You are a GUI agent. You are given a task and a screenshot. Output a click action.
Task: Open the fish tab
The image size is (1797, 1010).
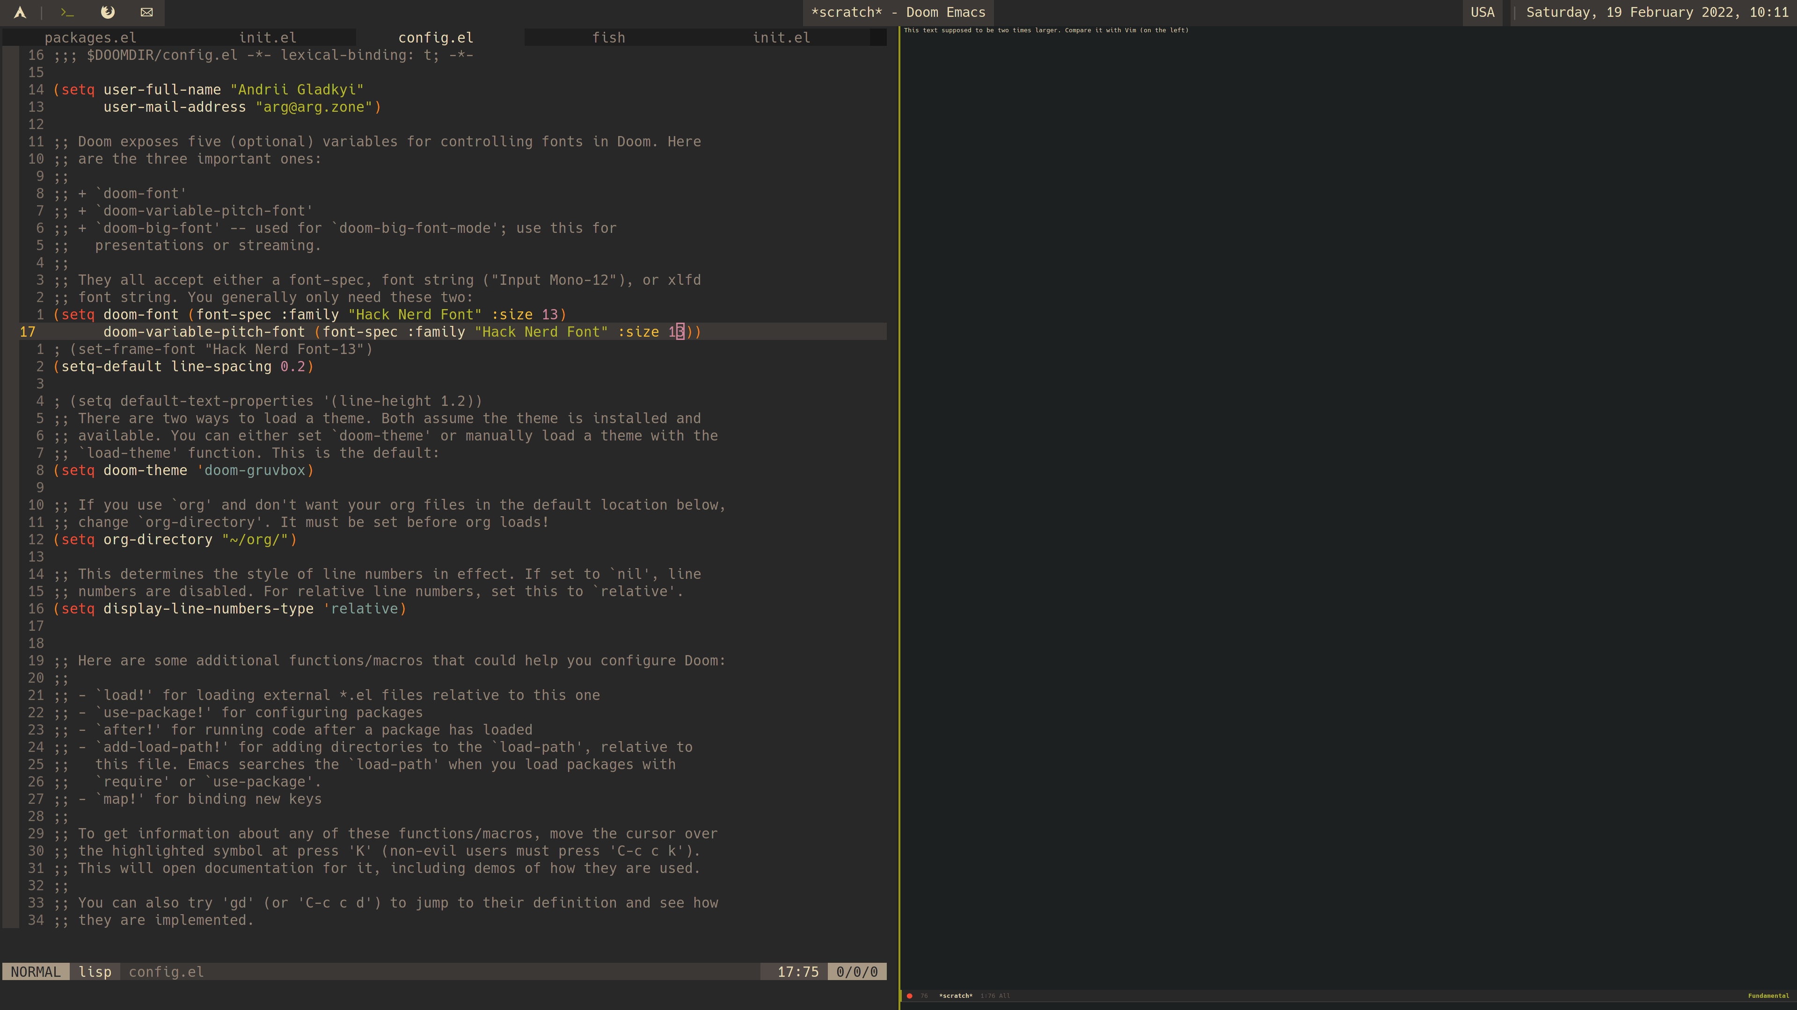(608, 37)
